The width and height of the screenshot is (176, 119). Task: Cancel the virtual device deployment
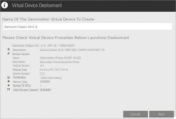[135, 114]
